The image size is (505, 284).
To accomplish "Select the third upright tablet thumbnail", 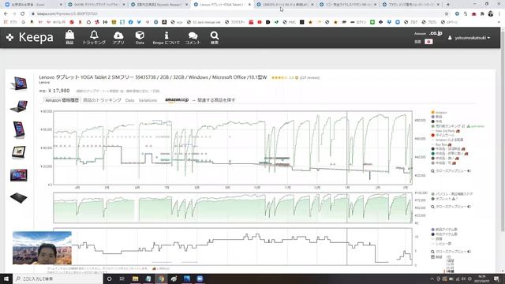I will (19, 129).
